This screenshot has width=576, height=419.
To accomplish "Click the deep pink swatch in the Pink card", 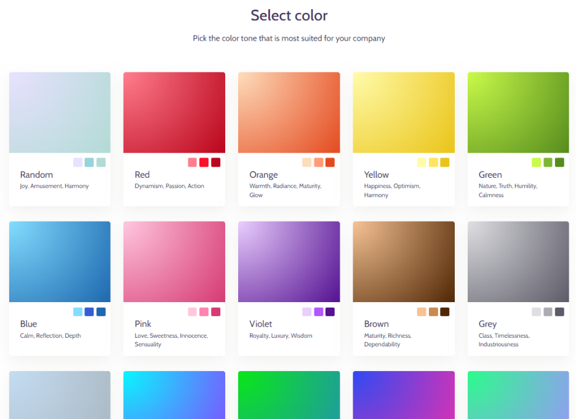I will coord(215,312).
